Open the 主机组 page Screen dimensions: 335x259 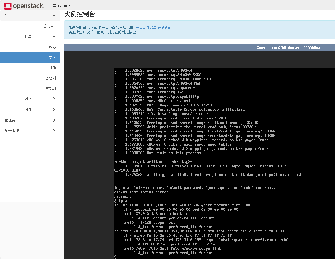pos(51,88)
